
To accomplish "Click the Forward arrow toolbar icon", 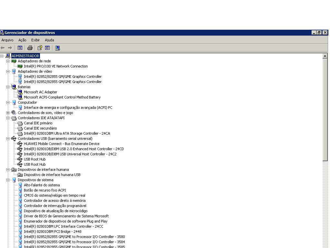I will click(10, 48).
